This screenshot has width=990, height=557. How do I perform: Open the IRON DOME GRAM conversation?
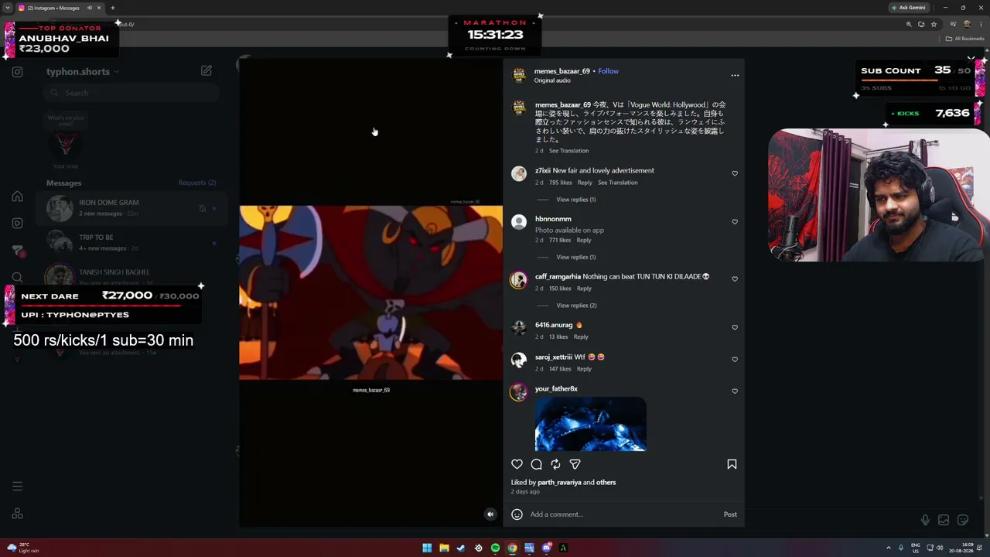click(x=131, y=208)
